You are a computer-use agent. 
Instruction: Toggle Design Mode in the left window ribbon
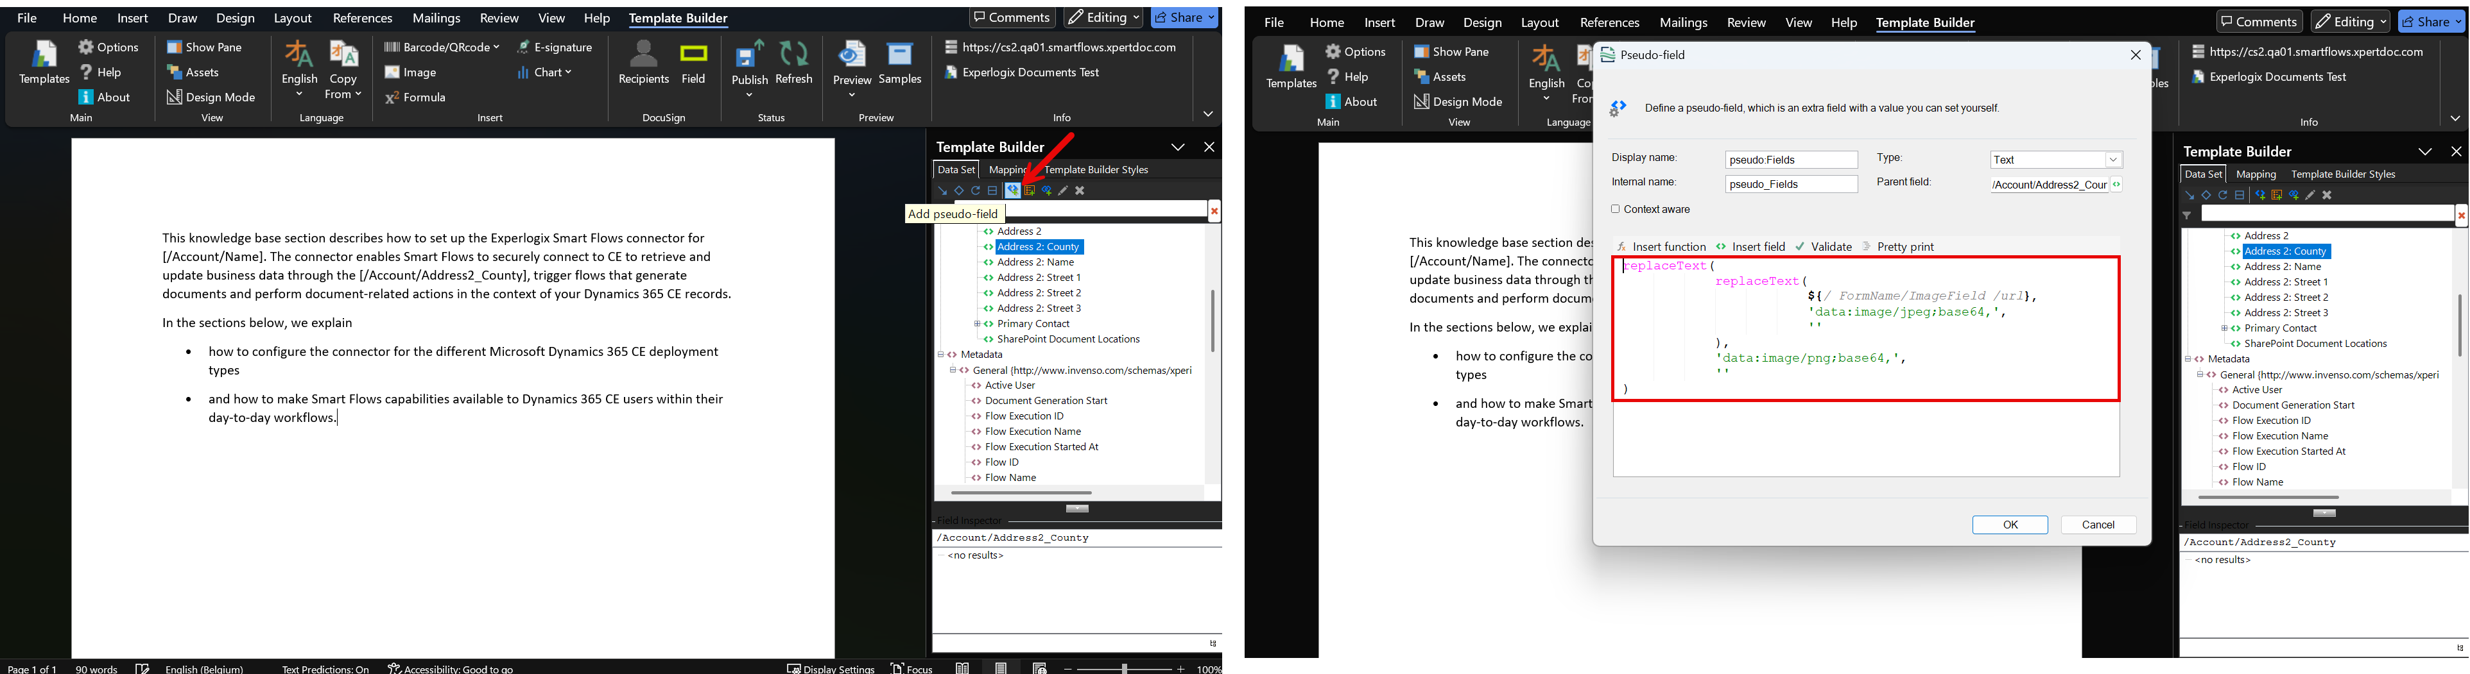tap(211, 97)
